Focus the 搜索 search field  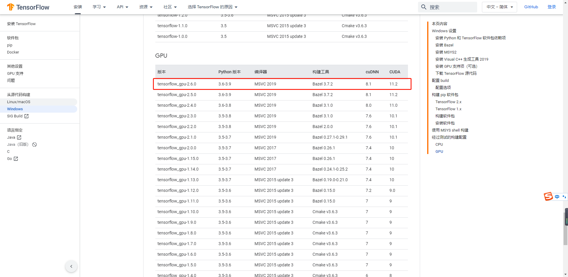pos(447,7)
